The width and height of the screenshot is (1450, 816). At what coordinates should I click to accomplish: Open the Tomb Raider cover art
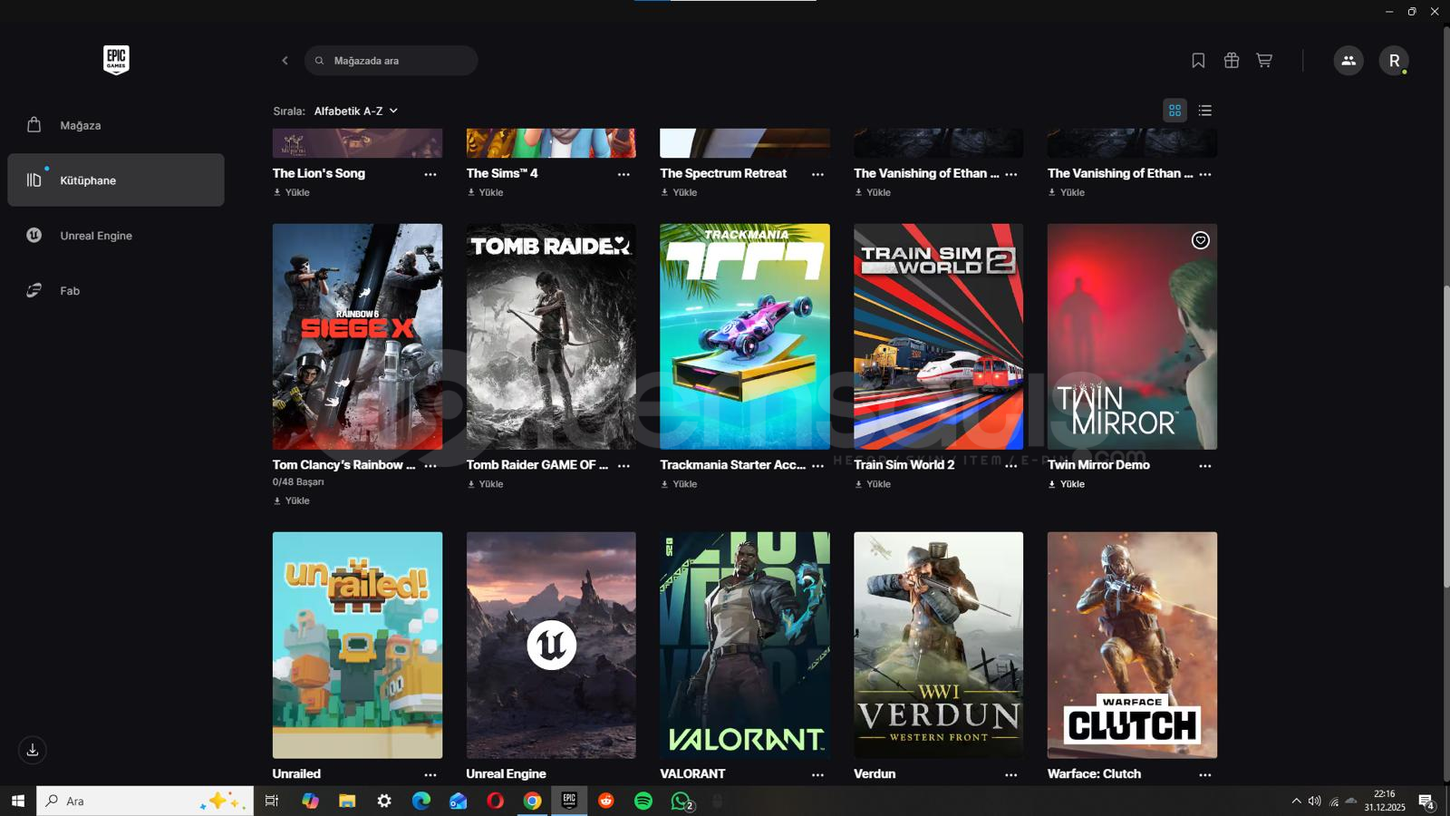click(x=551, y=336)
